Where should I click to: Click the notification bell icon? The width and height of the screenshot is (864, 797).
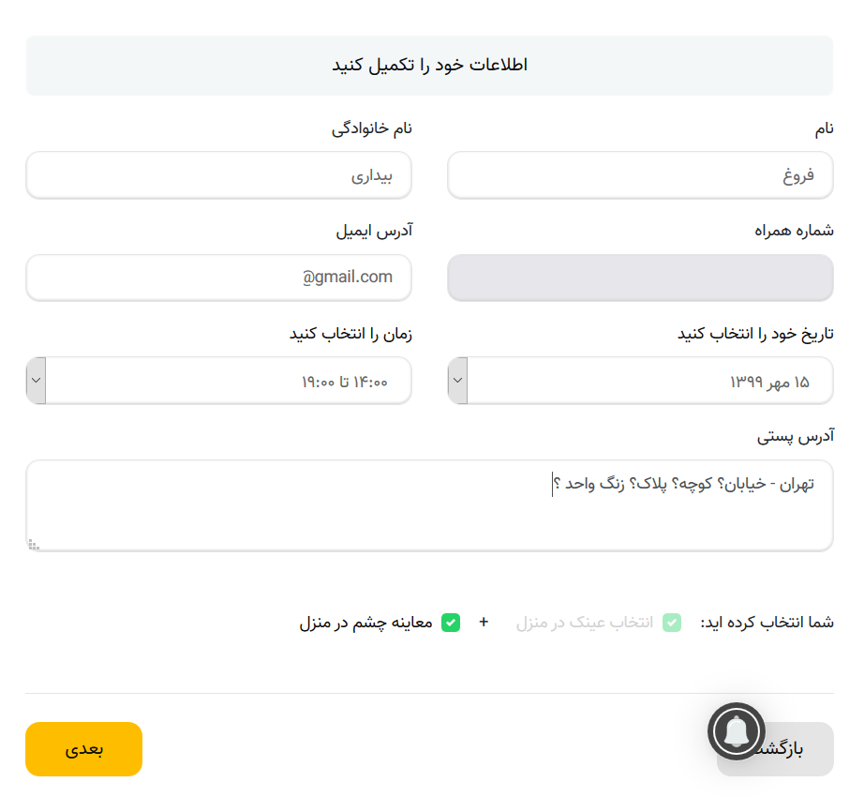[x=737, y=730]
